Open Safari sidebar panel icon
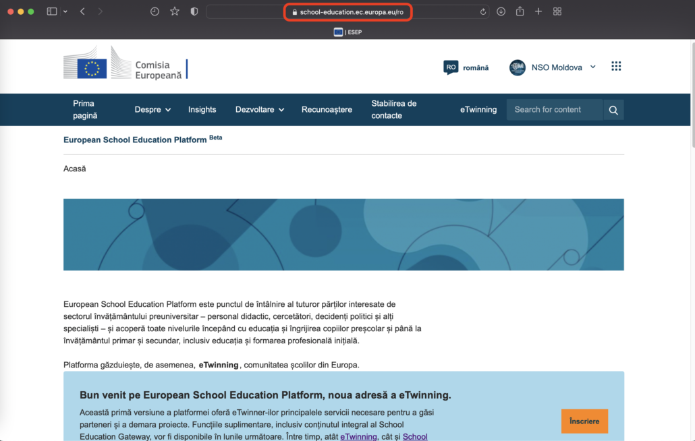 click(52, 11)
